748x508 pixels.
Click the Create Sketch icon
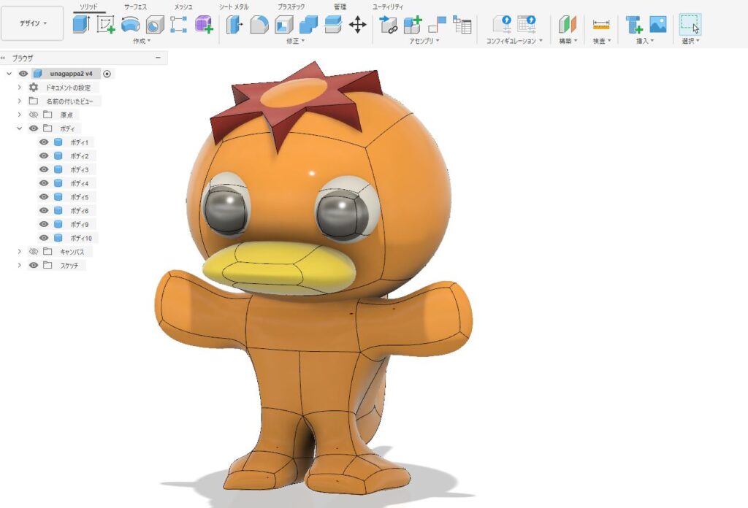tap(106, 25)
